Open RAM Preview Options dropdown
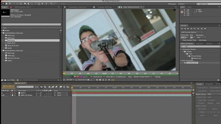221x124 pixels. click(x=192, y=32)
